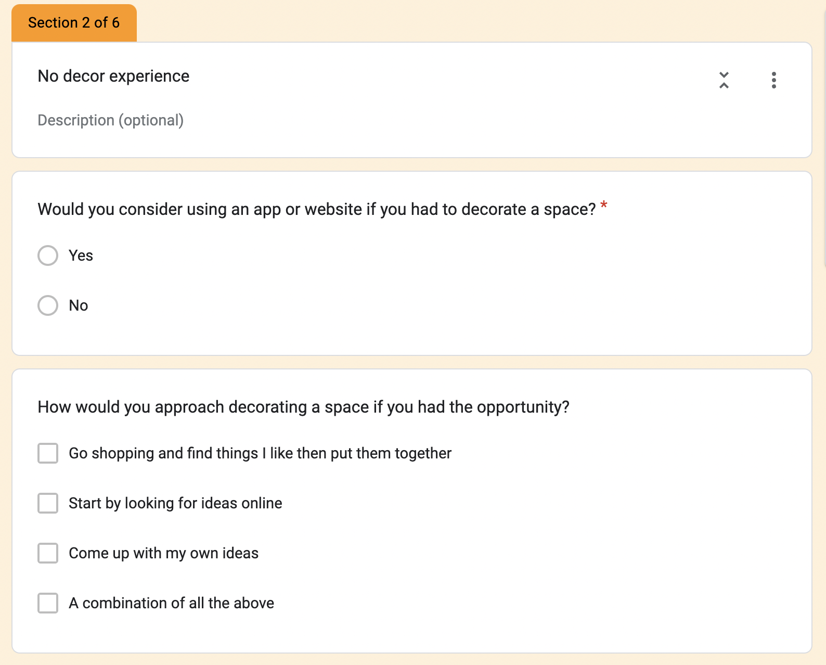The width and height of the screenshot is (826, 665).
Task: Click the 'Yes' option label
Action: coord(81,255)
